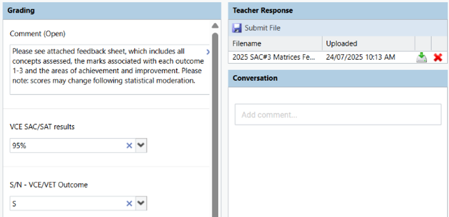This screenshot has height=217, width=449.
Task: Click the Teacher Response panel header
Action: 338,10
